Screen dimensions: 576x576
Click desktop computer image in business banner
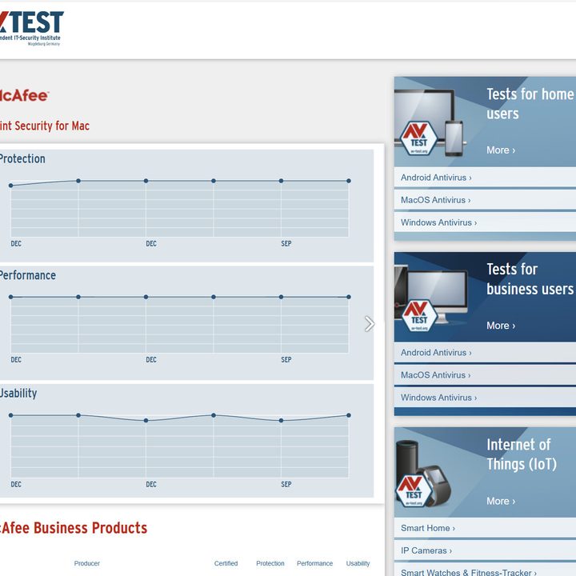[x=430, y=296]
